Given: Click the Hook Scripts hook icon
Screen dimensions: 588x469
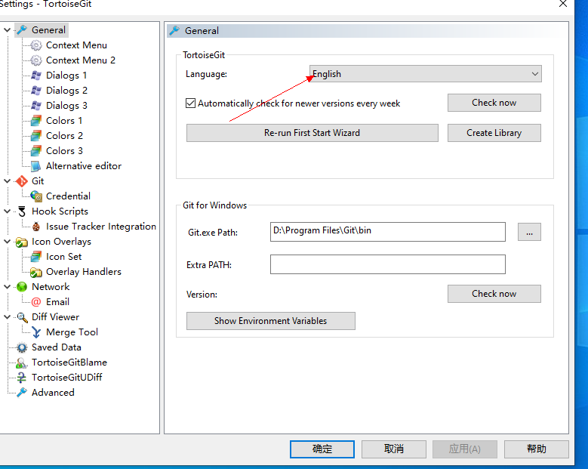Looking at the screenshot, I should (22, 211).
